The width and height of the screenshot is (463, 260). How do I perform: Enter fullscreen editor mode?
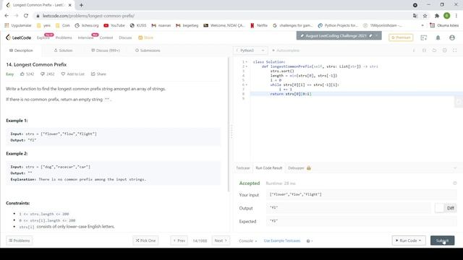(x=455, y=51)
